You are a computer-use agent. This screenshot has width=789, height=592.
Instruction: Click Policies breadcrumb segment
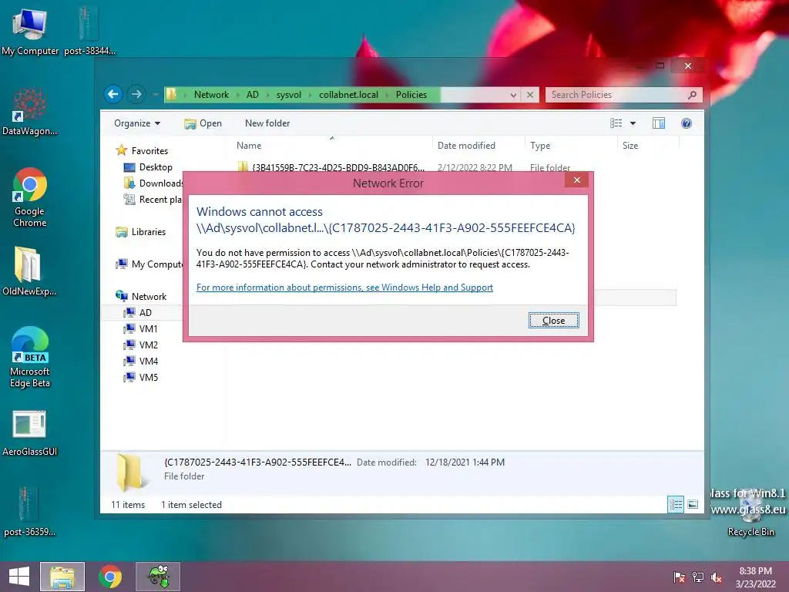411,95
